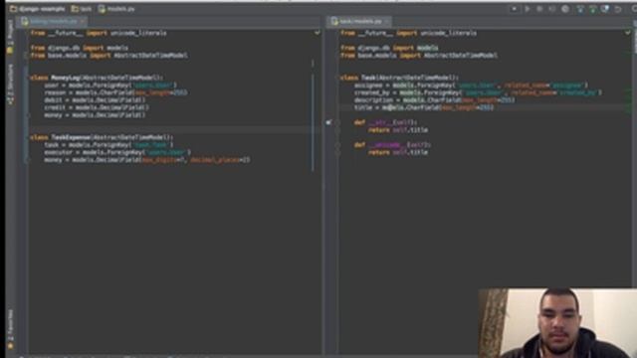Image resolution: width=637 pixels, height=358 pixels.
Task: Collapse the __str__ method fold marker
Action: point(337,122)
